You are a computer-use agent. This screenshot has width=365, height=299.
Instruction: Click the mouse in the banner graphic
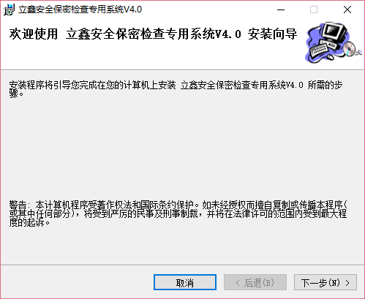click(x=331, y=57)
